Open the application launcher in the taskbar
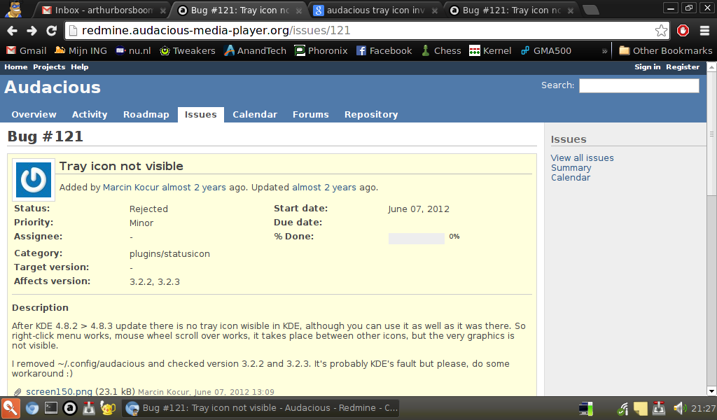Image resolution: width=717 pixels, height=420 pixels. (x=10, y=408)
